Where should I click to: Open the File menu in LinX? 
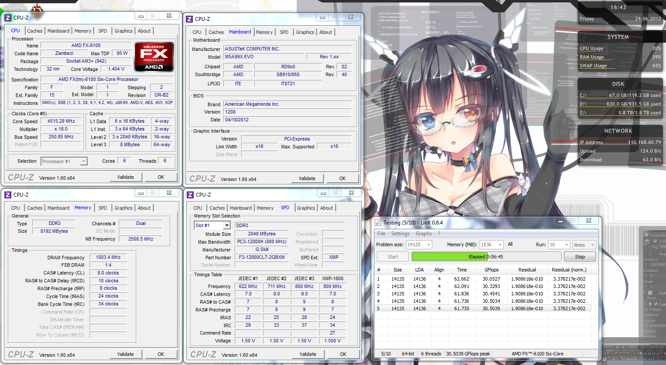(381, 234)
